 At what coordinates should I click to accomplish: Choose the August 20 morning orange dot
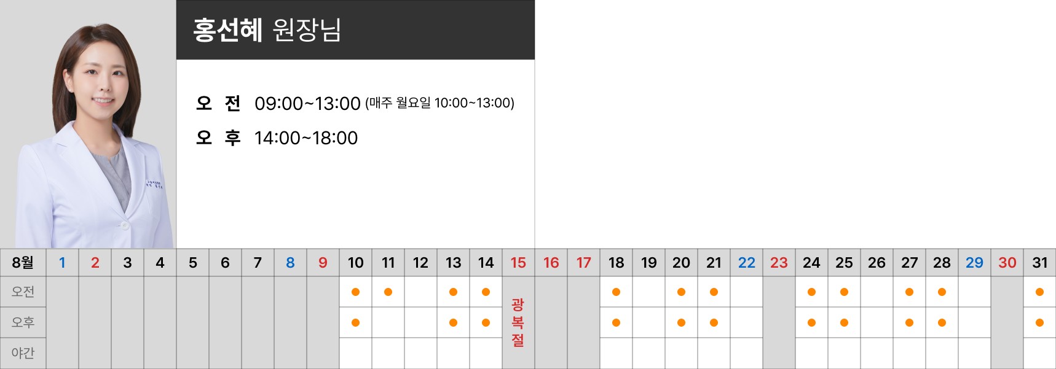[x=681, y=292]
